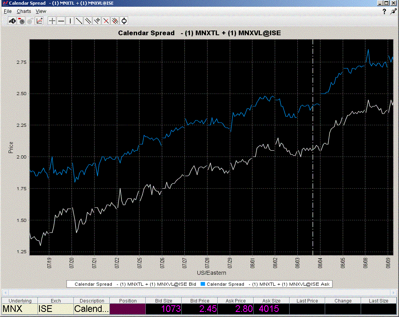Click the remove single trendline icon
399x317 pixels.
pos(106,21)
